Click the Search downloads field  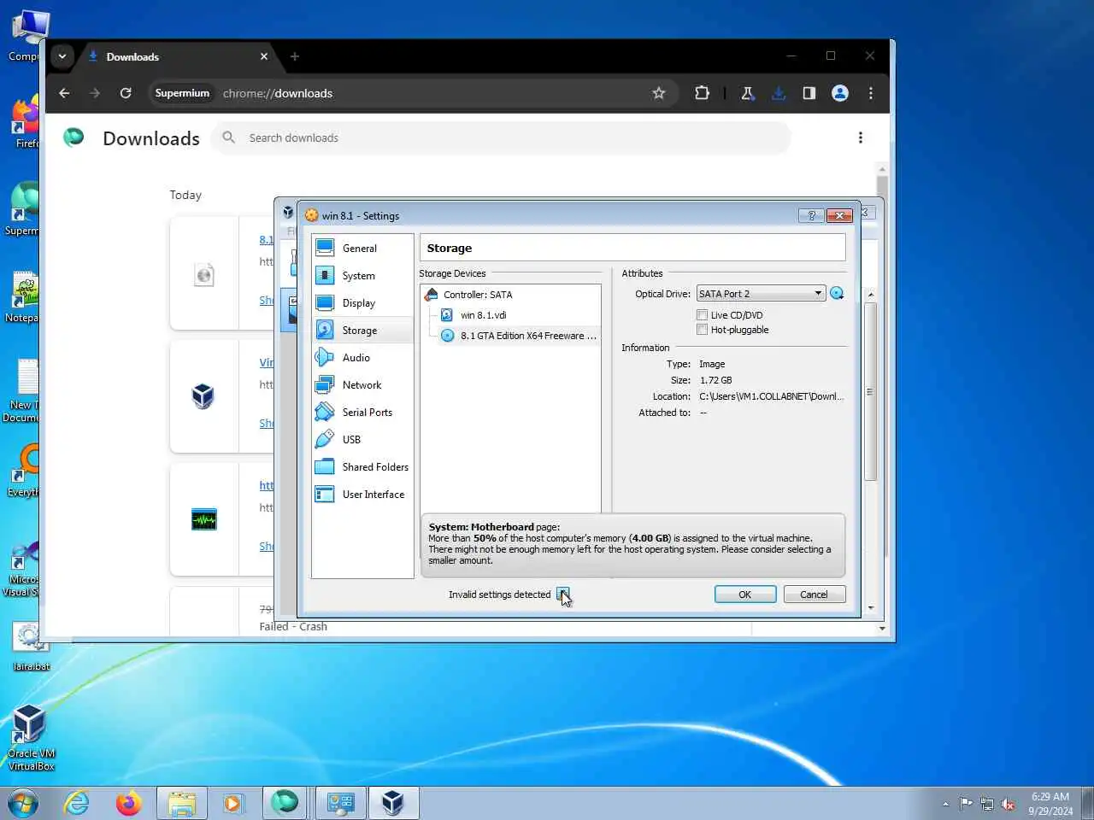[x=501, y=138]
